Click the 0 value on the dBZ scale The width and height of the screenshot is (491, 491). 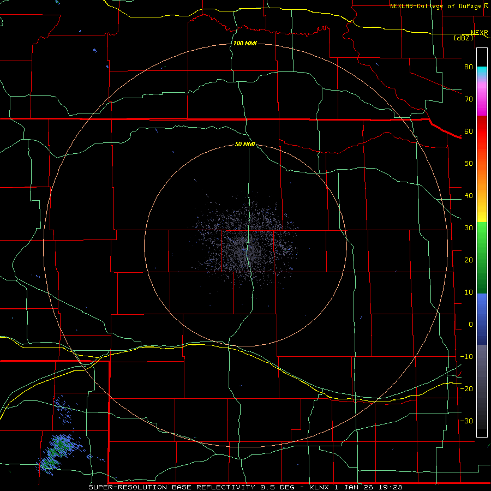tap(471, 325)
